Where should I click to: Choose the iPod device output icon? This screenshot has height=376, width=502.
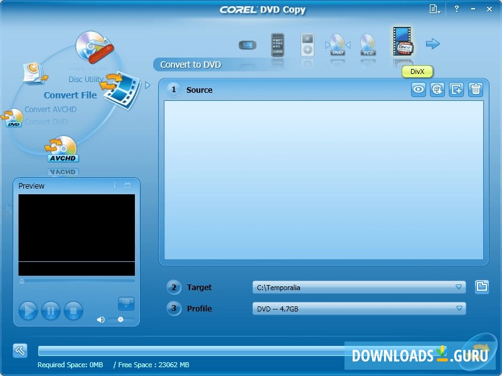(307, 45)
